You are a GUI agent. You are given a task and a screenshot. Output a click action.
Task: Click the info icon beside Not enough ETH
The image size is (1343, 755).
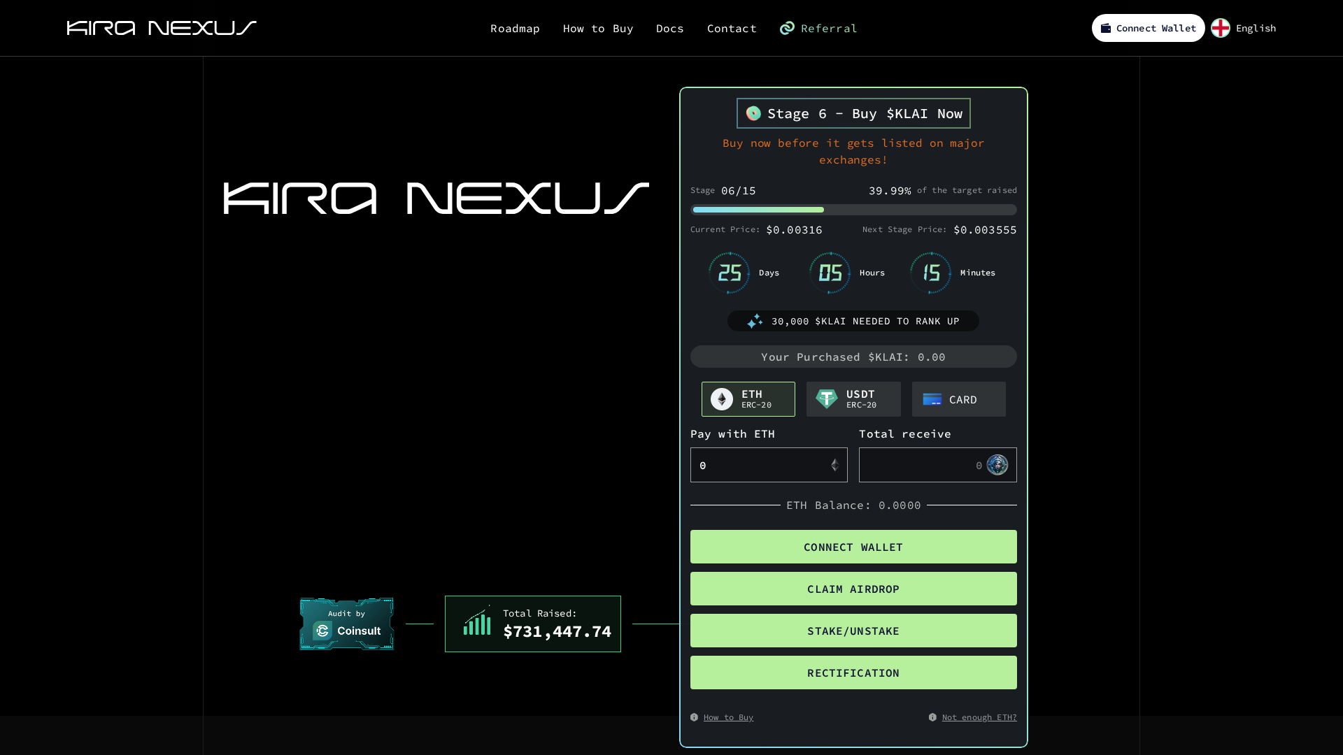click(x=932, y=717)
